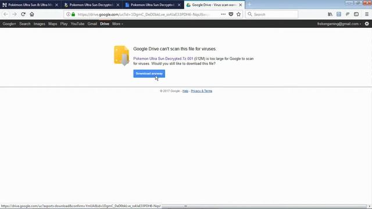Screen dimensions: 372x209
Task: Open a new browser tab
Action: point(249,5)
